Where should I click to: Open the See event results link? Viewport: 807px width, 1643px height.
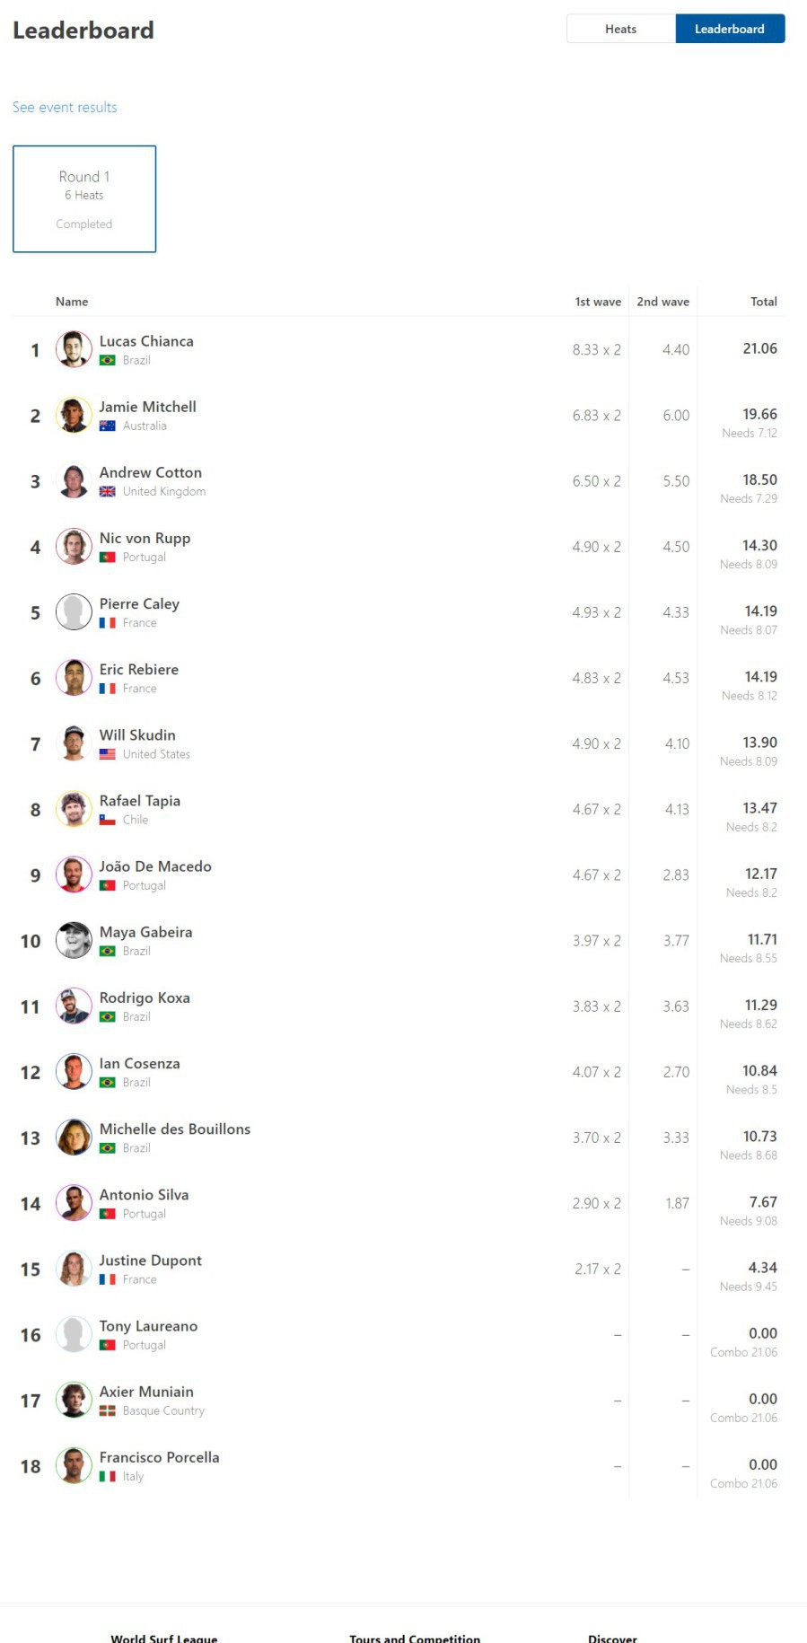65,107
